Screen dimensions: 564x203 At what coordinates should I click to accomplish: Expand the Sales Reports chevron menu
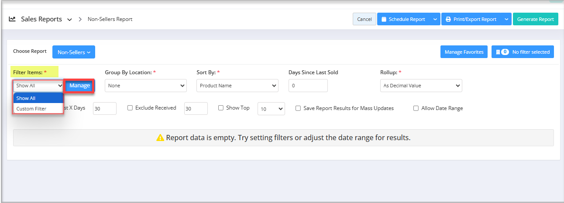click(x=70, y=19)
